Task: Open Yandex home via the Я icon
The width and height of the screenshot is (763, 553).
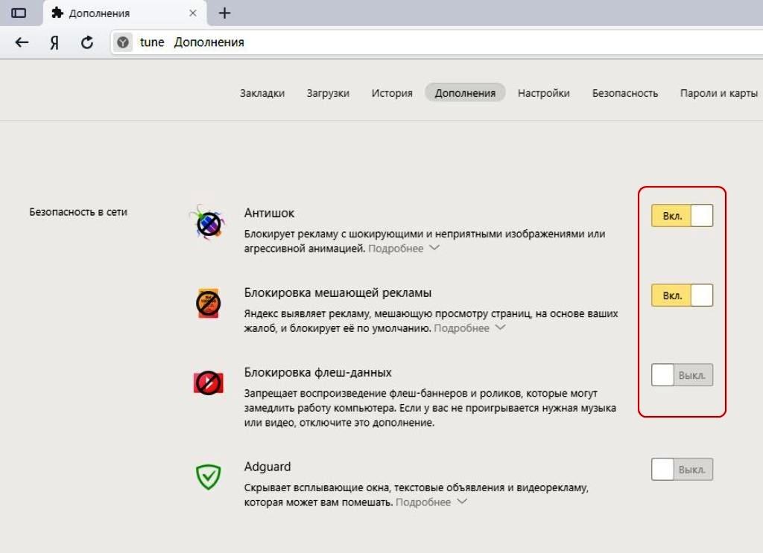Action: tap(54, 42)
